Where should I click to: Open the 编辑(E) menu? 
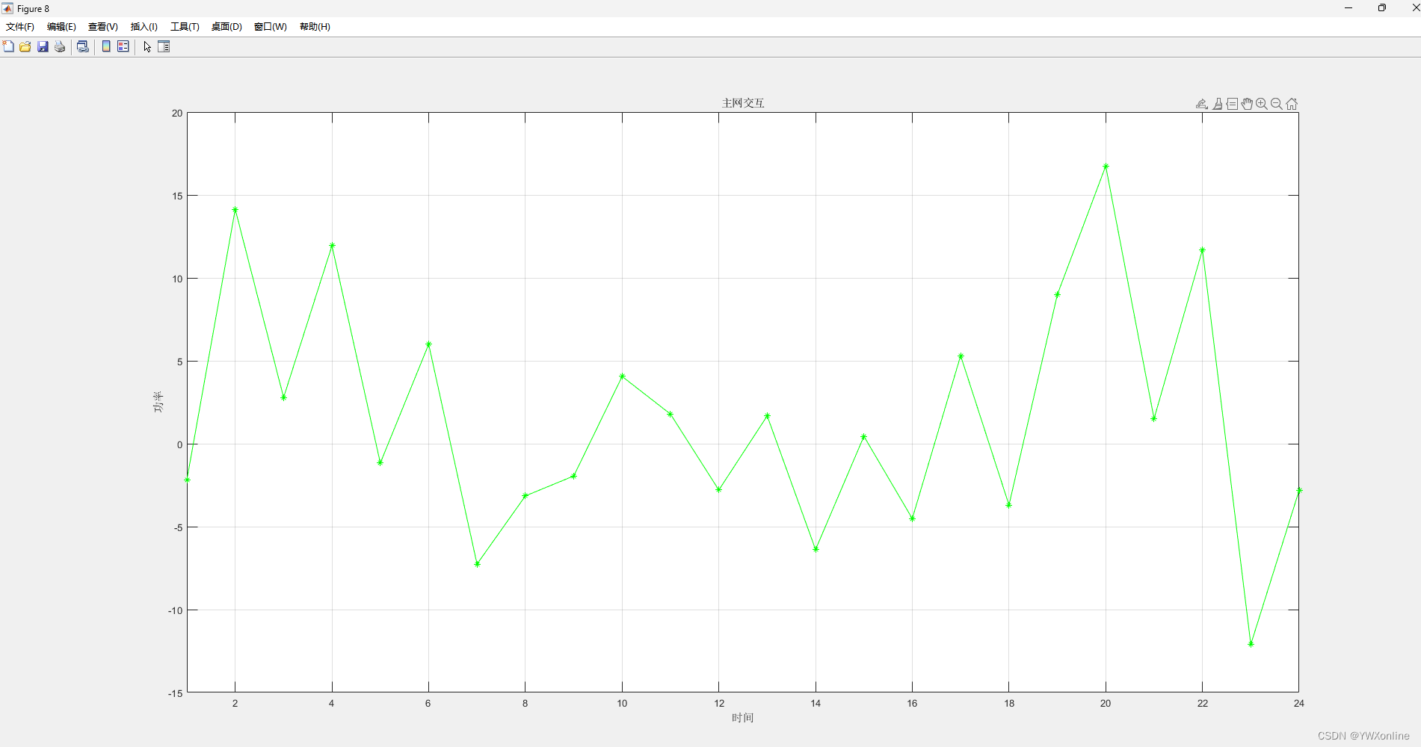point(61,26)
